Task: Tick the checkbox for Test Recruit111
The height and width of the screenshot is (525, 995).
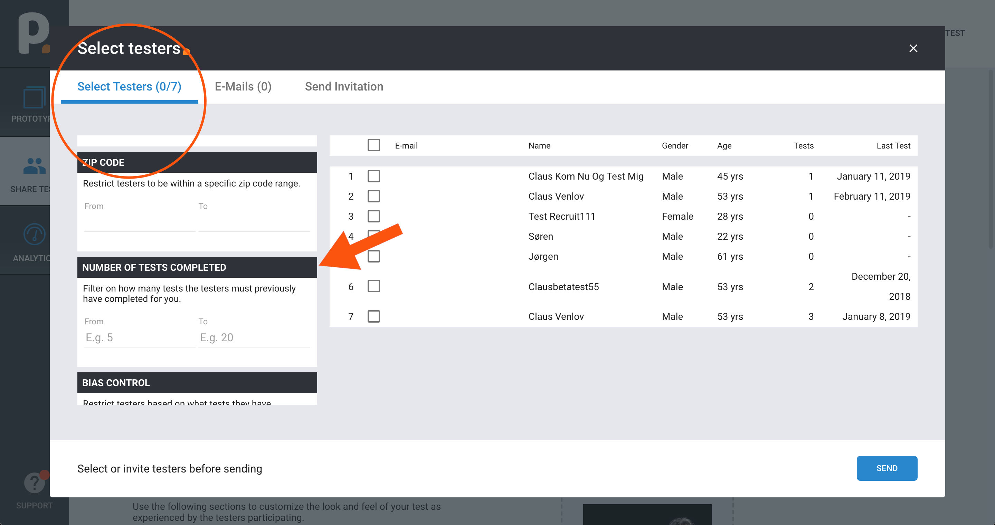Action: click(373, 216)
